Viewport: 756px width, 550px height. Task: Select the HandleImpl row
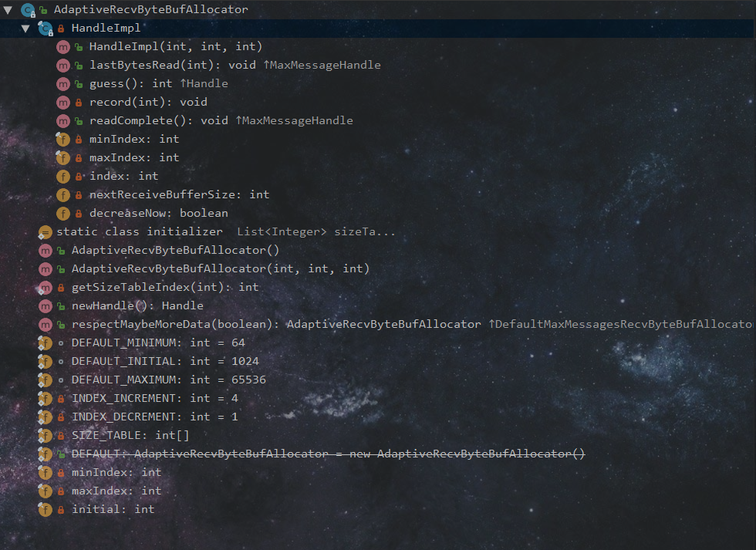pyautogui.click(x=378, y=29)
